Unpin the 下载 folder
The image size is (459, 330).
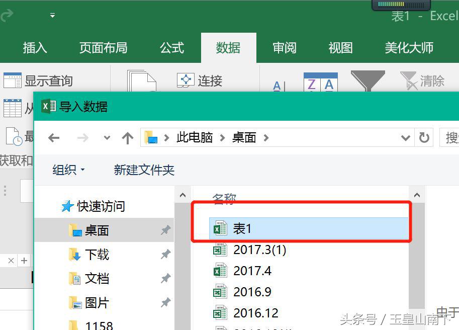point(165,255)
